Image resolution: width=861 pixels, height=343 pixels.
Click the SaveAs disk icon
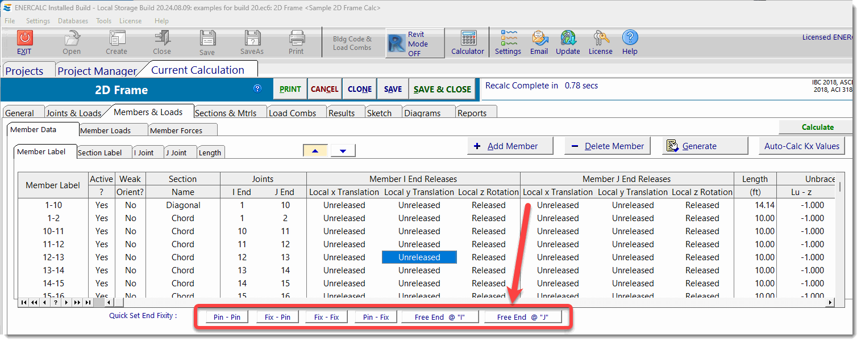pos(252,38)
